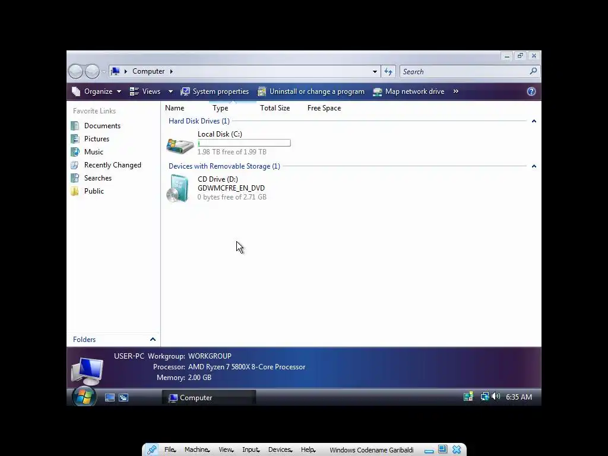
Task: Collapse Devices with Removable Storage group
Action: tap(534, 166)
